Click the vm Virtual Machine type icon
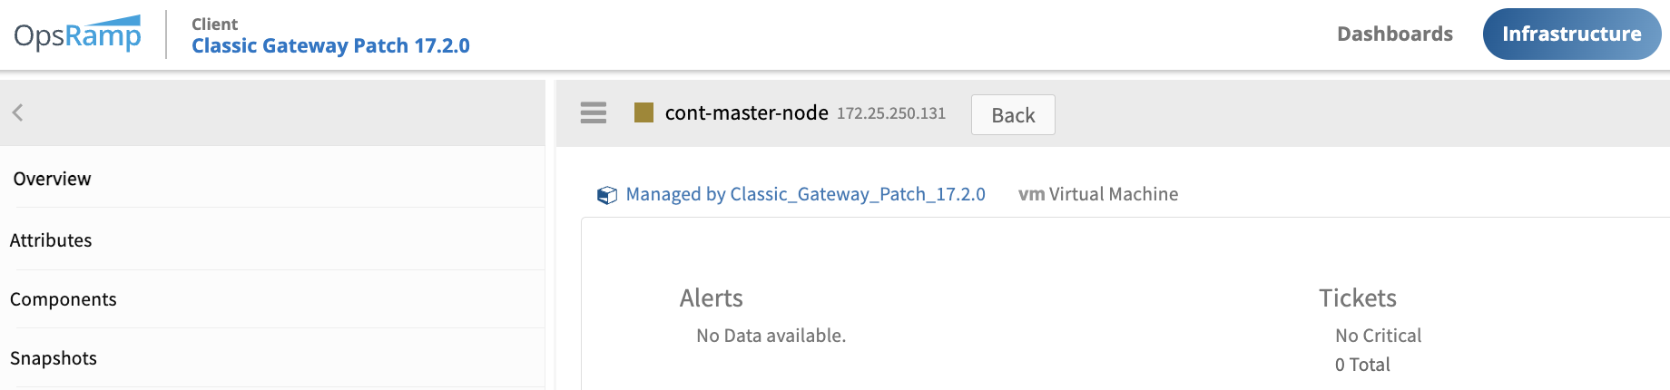This screenshot has width=1670, height=390. tap(1031, 194)
